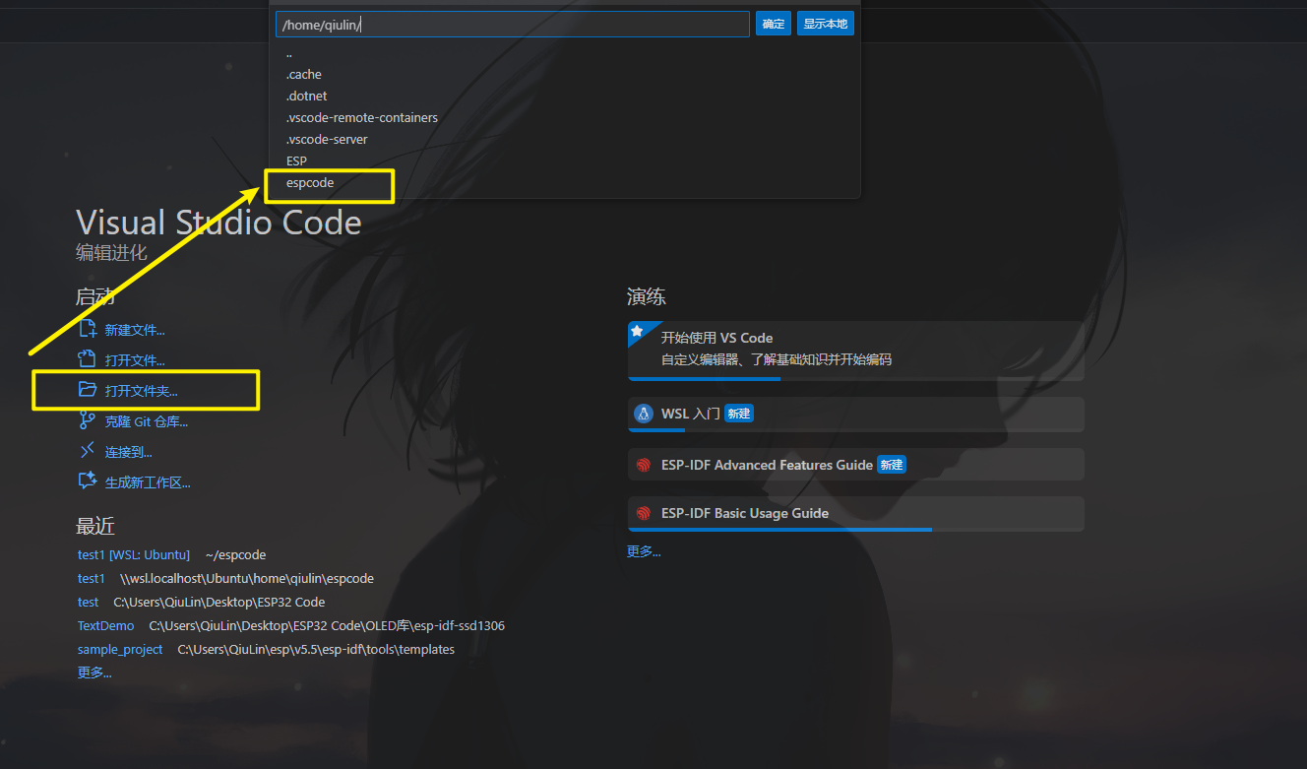This screenshot has width=1307, height=769.
Task: Click the 打开文件... link
Action: coord(135,361)
